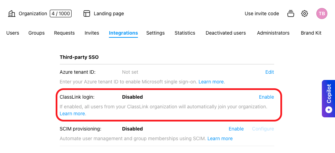Enable SCIM provisioning
335x153 pixels.
click(x=236, y=129)
